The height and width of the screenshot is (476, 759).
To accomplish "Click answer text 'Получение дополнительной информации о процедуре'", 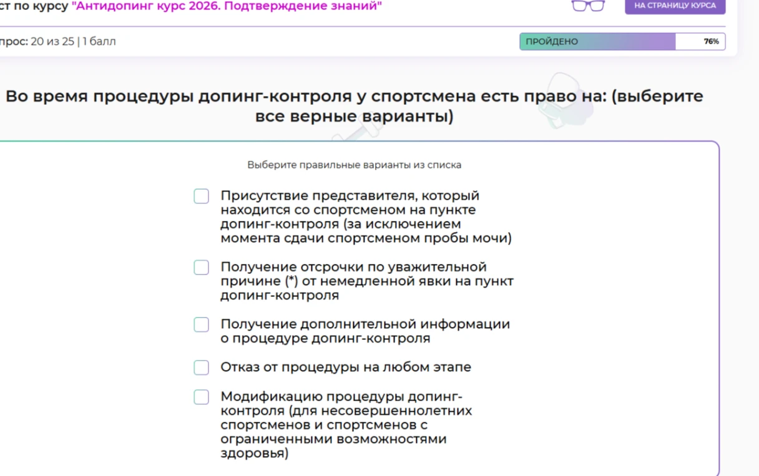I will [x=365, y=331].
